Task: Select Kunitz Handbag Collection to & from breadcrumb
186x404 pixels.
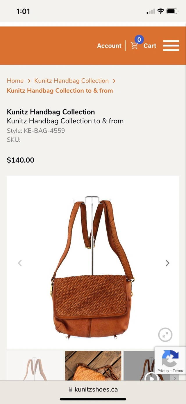Action: (x=60, y=91)
